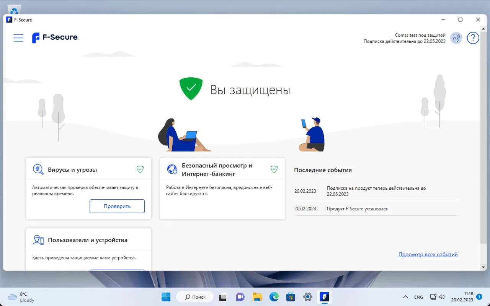This screenshot has height=306, width=490.
Task: Open Просмотр всех событий link
Action: 428,254
